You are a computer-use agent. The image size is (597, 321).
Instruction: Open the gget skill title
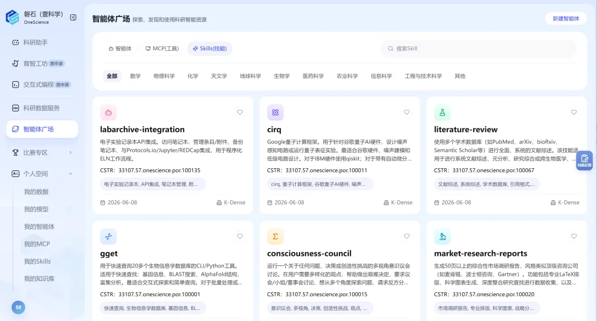109,253
